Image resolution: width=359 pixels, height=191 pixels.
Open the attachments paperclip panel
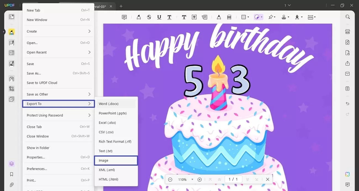(11, 185)
